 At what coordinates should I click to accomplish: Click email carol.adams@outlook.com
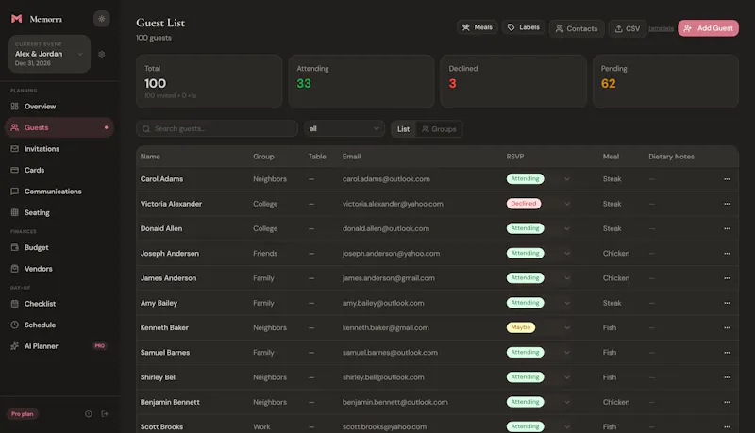pyautogui.click(x=386, y=179)
